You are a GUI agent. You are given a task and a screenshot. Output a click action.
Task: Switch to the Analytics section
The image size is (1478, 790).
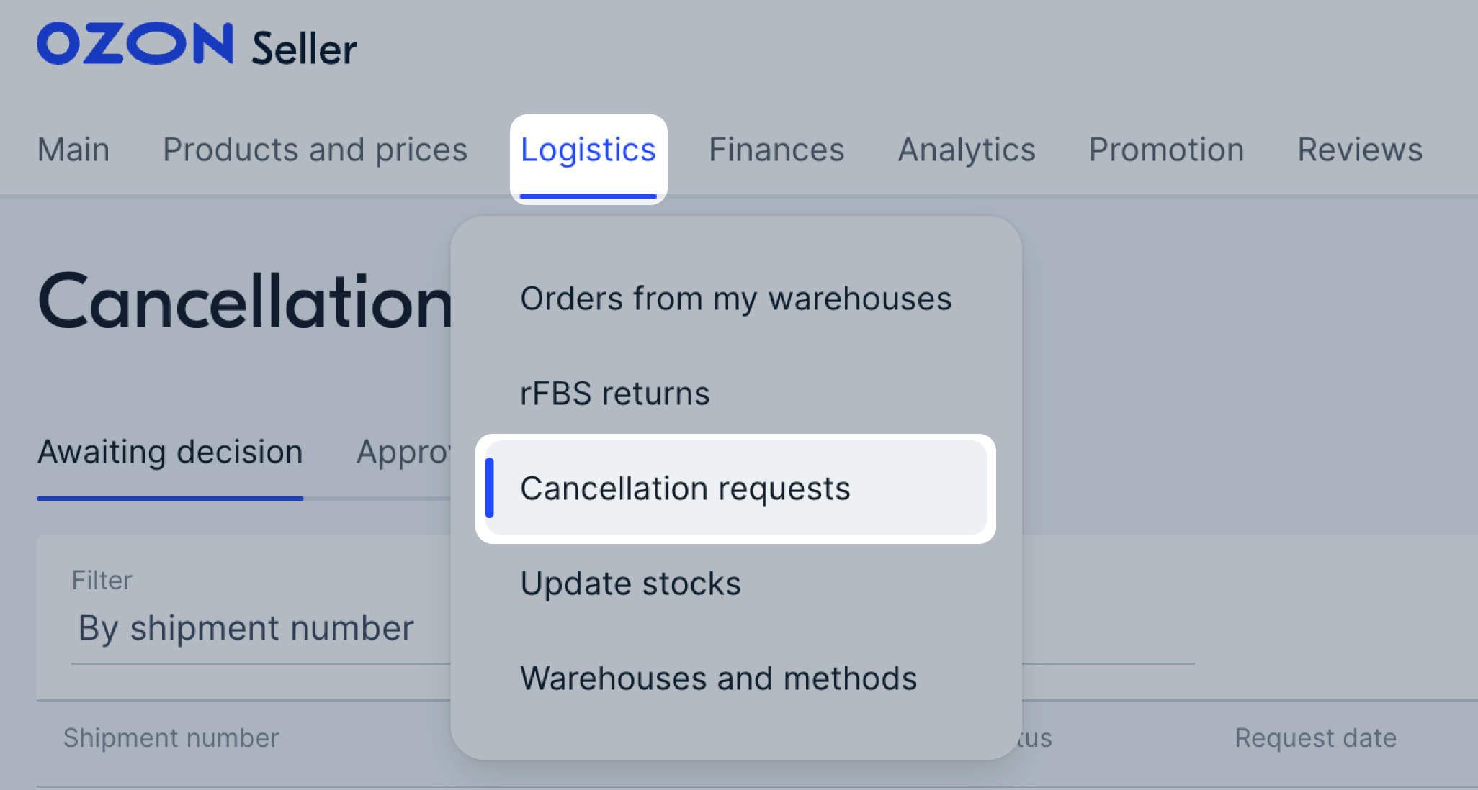pos(967,150)
